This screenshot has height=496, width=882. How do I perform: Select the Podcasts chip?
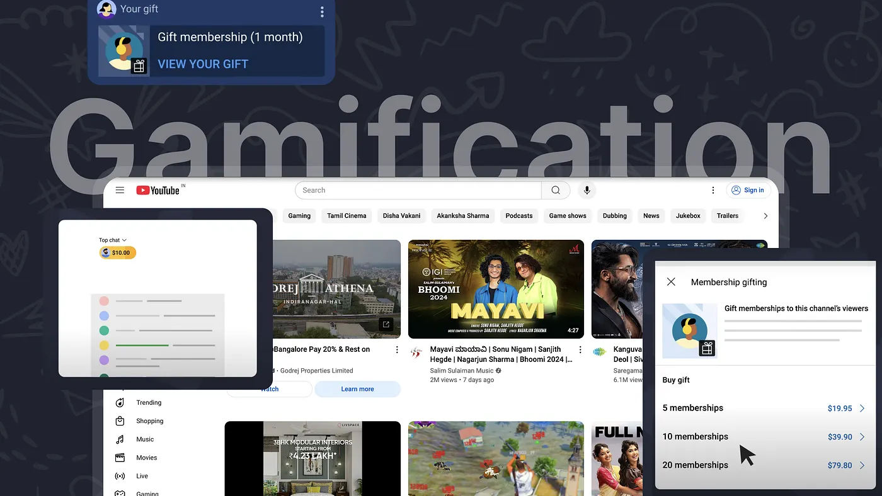click(x=518, y=215)
